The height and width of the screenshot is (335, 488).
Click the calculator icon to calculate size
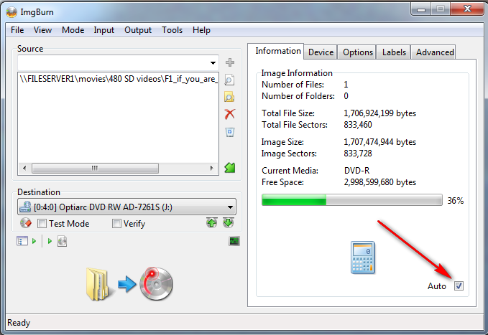click(x=362, y=258)
